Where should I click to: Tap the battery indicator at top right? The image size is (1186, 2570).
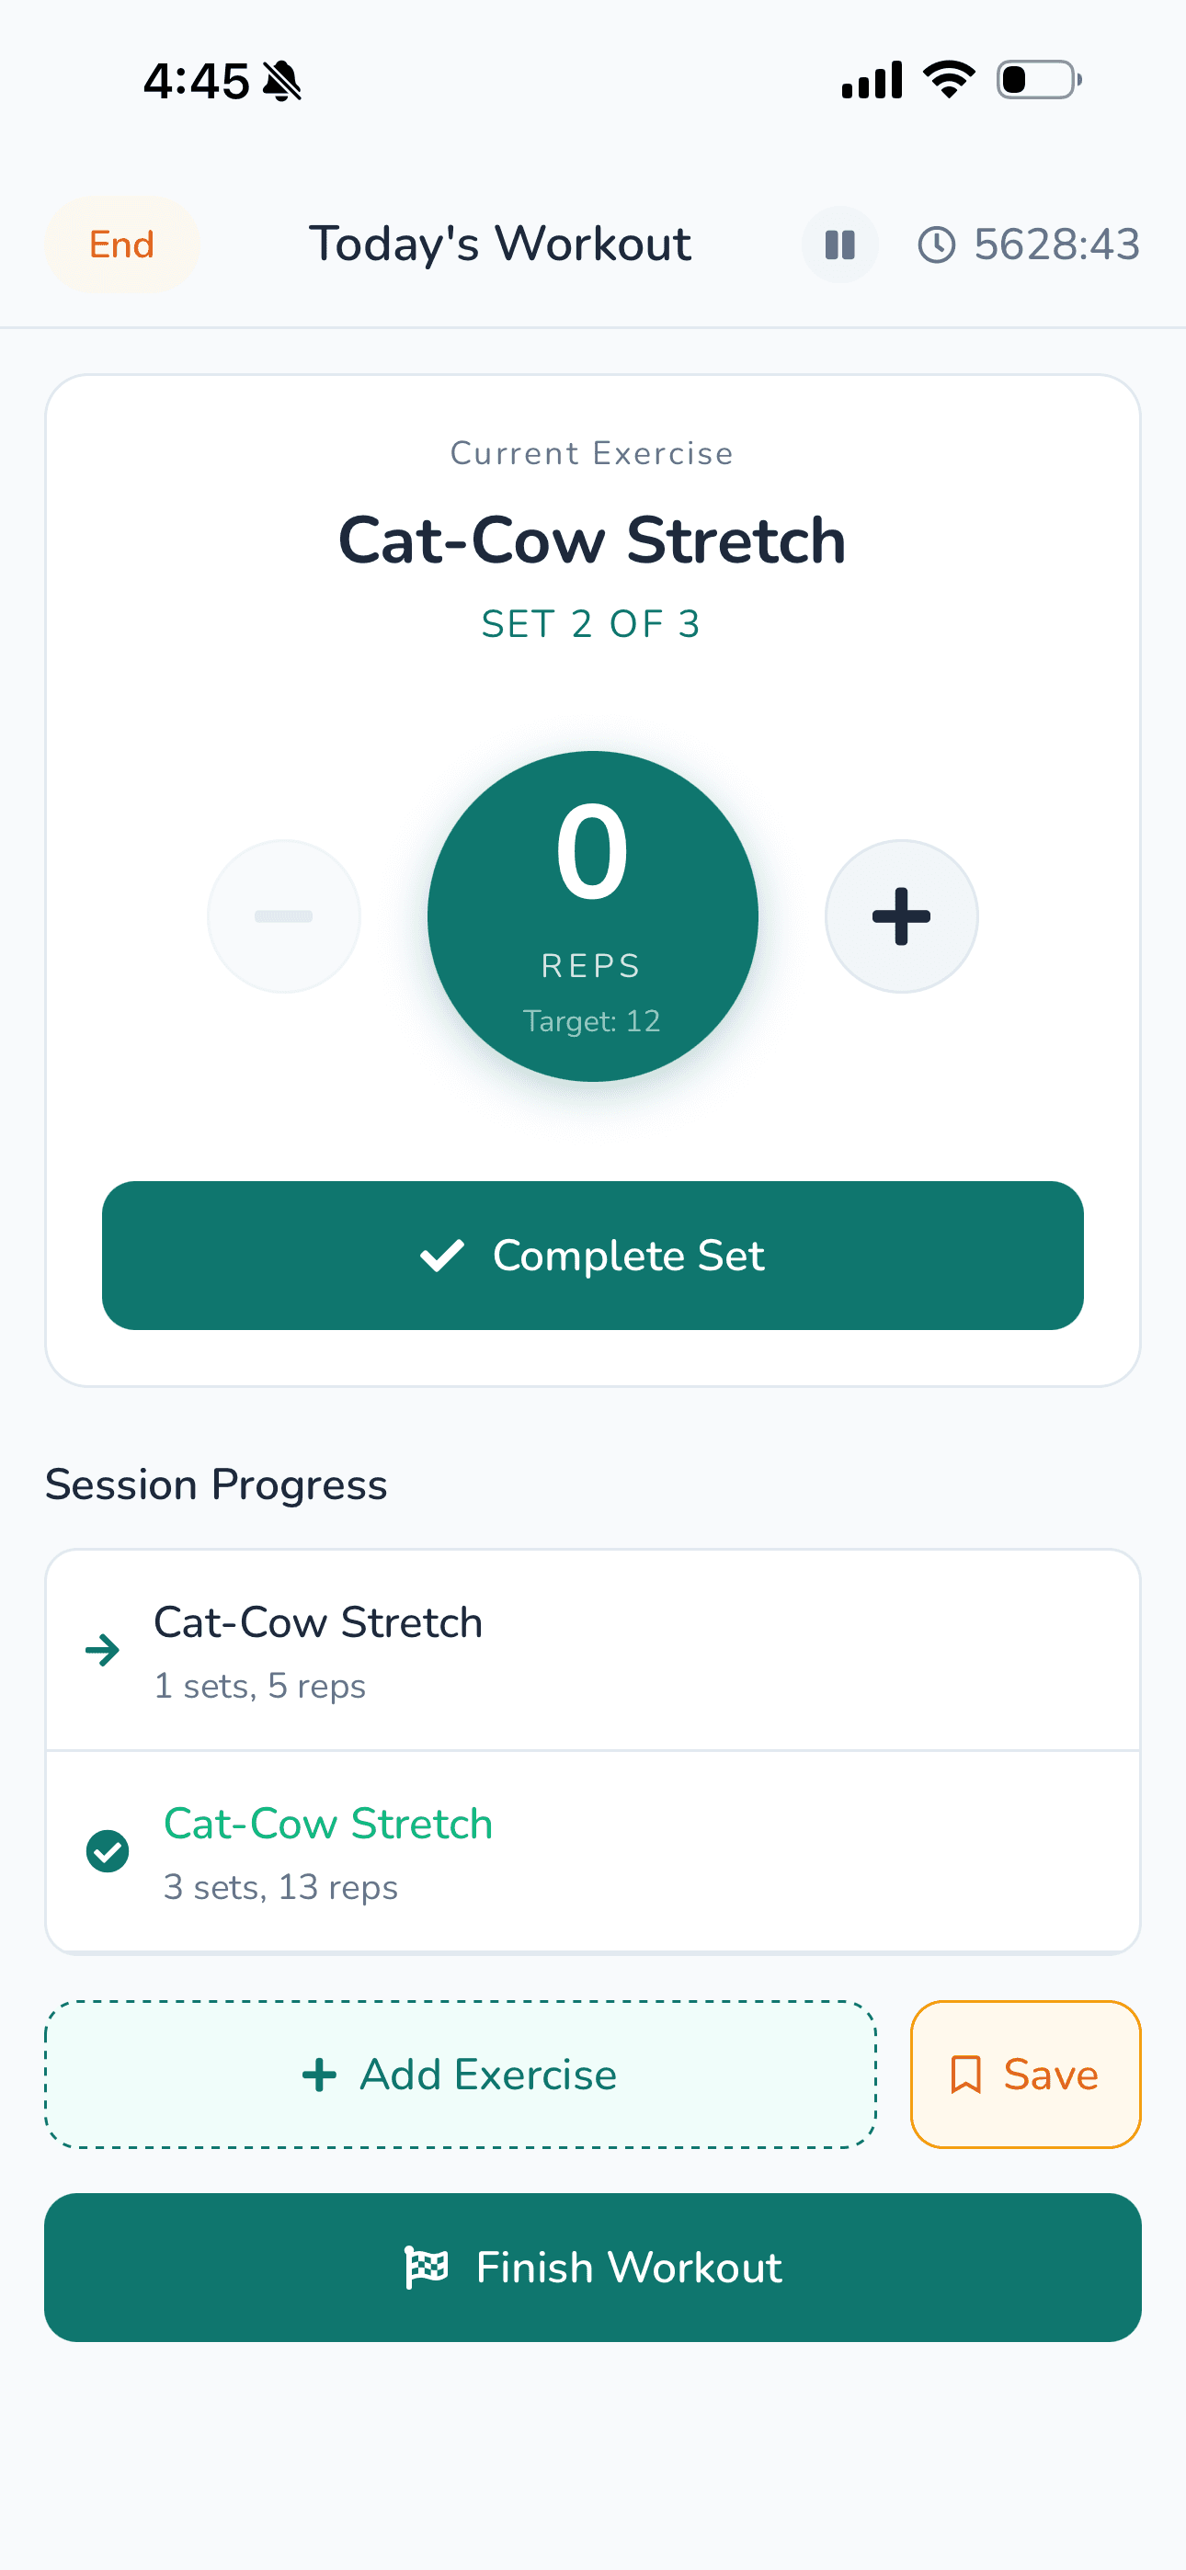point(1035,80)
